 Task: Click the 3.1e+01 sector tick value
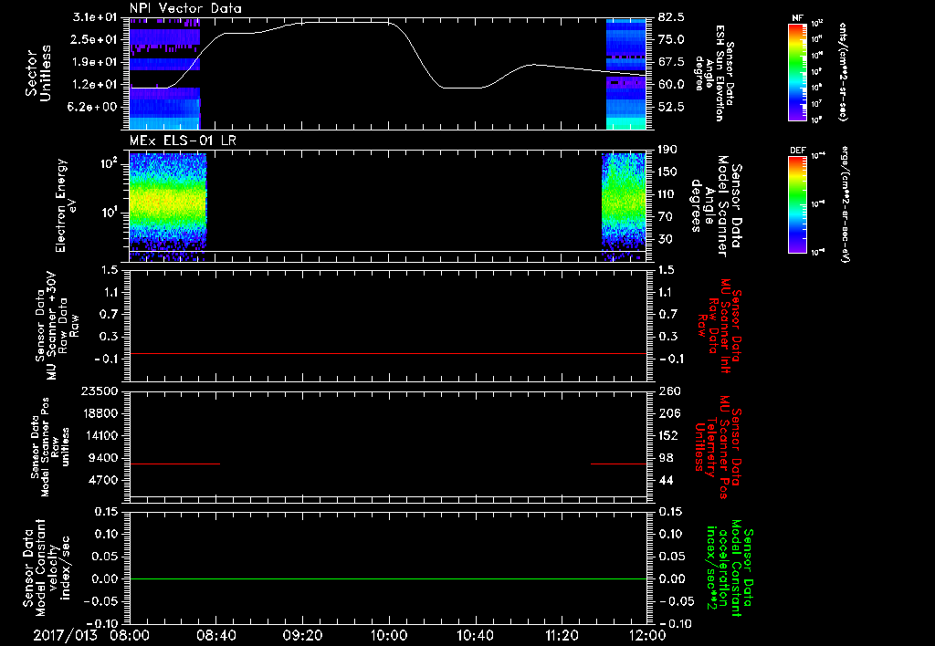pos(97,17)
